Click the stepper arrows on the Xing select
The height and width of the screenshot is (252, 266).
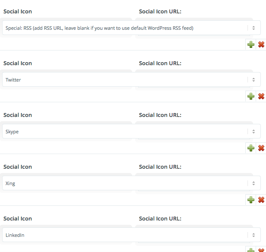point(254,183)
